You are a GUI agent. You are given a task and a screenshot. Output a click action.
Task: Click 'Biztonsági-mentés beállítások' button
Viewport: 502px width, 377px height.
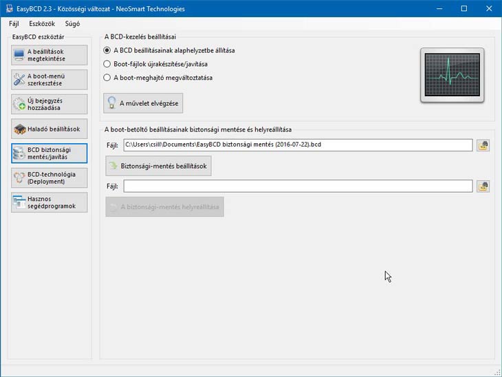pyautogui.click(x=157, y=166)
